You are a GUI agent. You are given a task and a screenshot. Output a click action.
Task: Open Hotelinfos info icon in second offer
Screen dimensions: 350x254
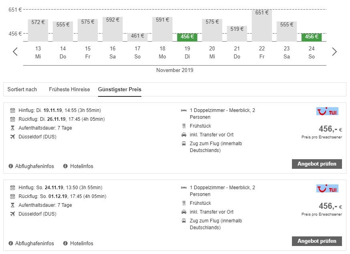tap(65, 243)
